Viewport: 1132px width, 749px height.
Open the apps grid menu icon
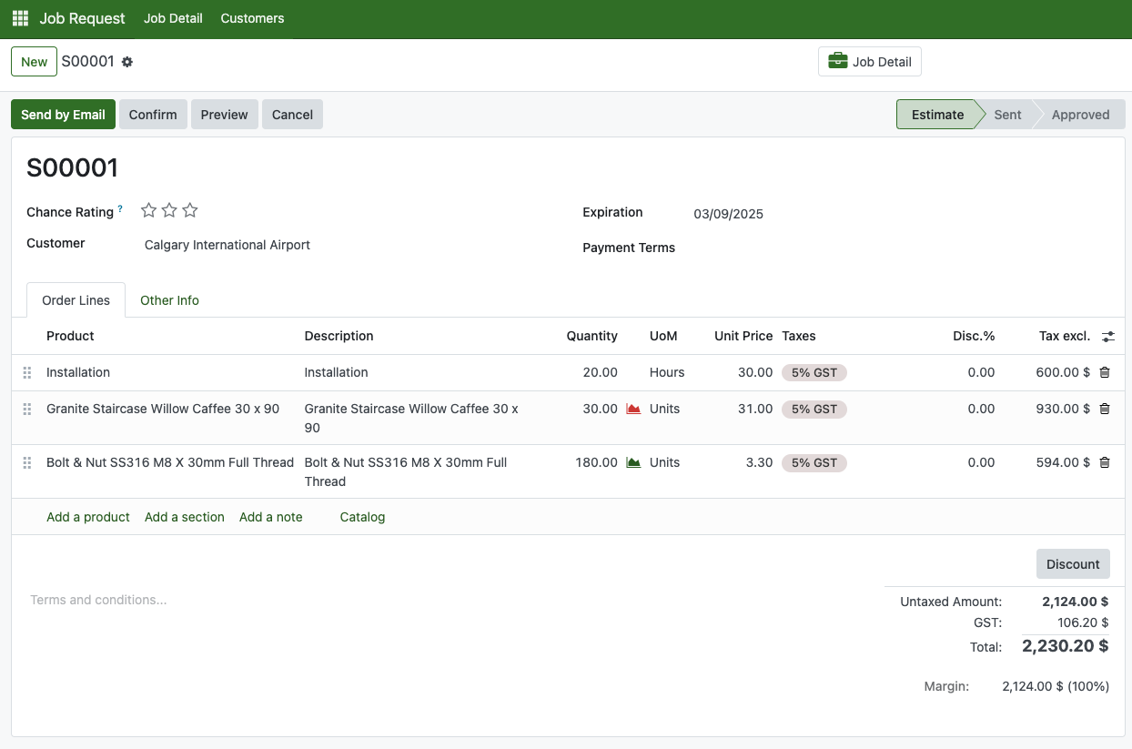[x=20, y=18]
